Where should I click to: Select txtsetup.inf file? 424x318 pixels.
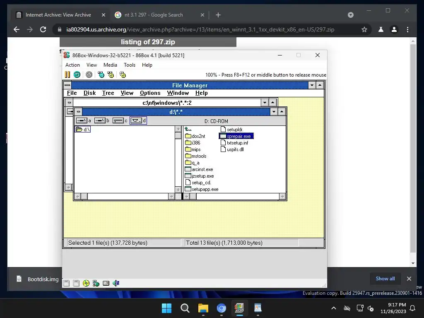pos(234,143)
